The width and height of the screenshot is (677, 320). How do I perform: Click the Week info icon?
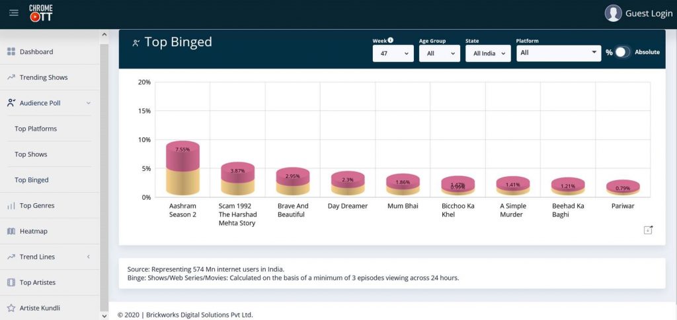click(391, 40)
